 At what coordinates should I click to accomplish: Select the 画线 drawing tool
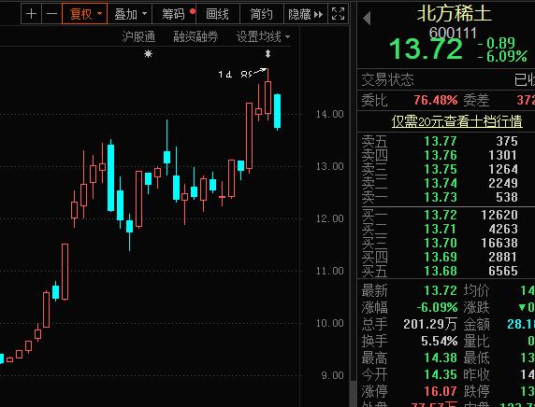(x=218, y=14)
